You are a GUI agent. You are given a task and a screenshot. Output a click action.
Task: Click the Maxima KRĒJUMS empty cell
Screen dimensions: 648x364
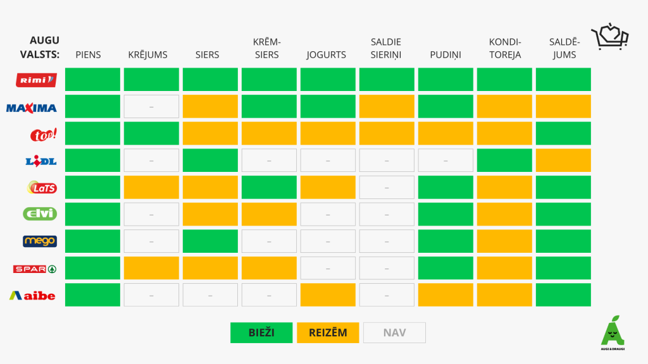151,107
